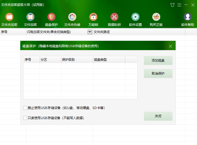197x145 pixels.
Task: Toggle 只读使用USB存储设备 checkbox
Action: [x=25, y=118]
